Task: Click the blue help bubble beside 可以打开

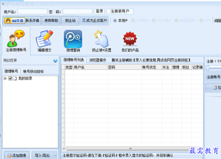Action: 55,61
